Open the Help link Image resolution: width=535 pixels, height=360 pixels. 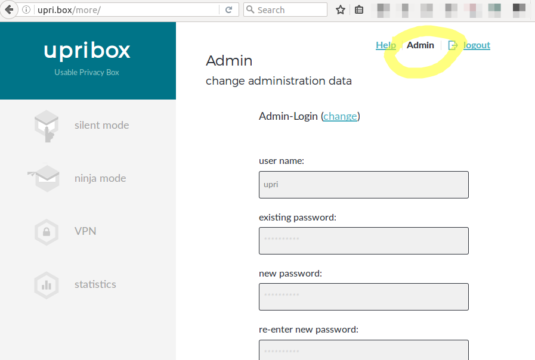(x=386, y=45)
